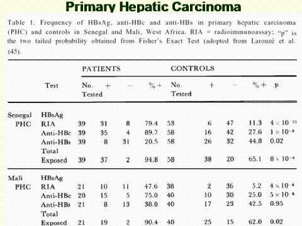Image resolution: width=302 pixels, height=226 pixels.
Task: Click the 0.95 p value in Mali Anti-HBs row
Action: point(276,203)
